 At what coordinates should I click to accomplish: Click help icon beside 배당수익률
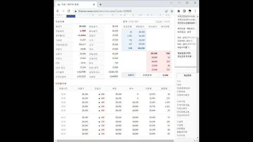pos(188,47)
